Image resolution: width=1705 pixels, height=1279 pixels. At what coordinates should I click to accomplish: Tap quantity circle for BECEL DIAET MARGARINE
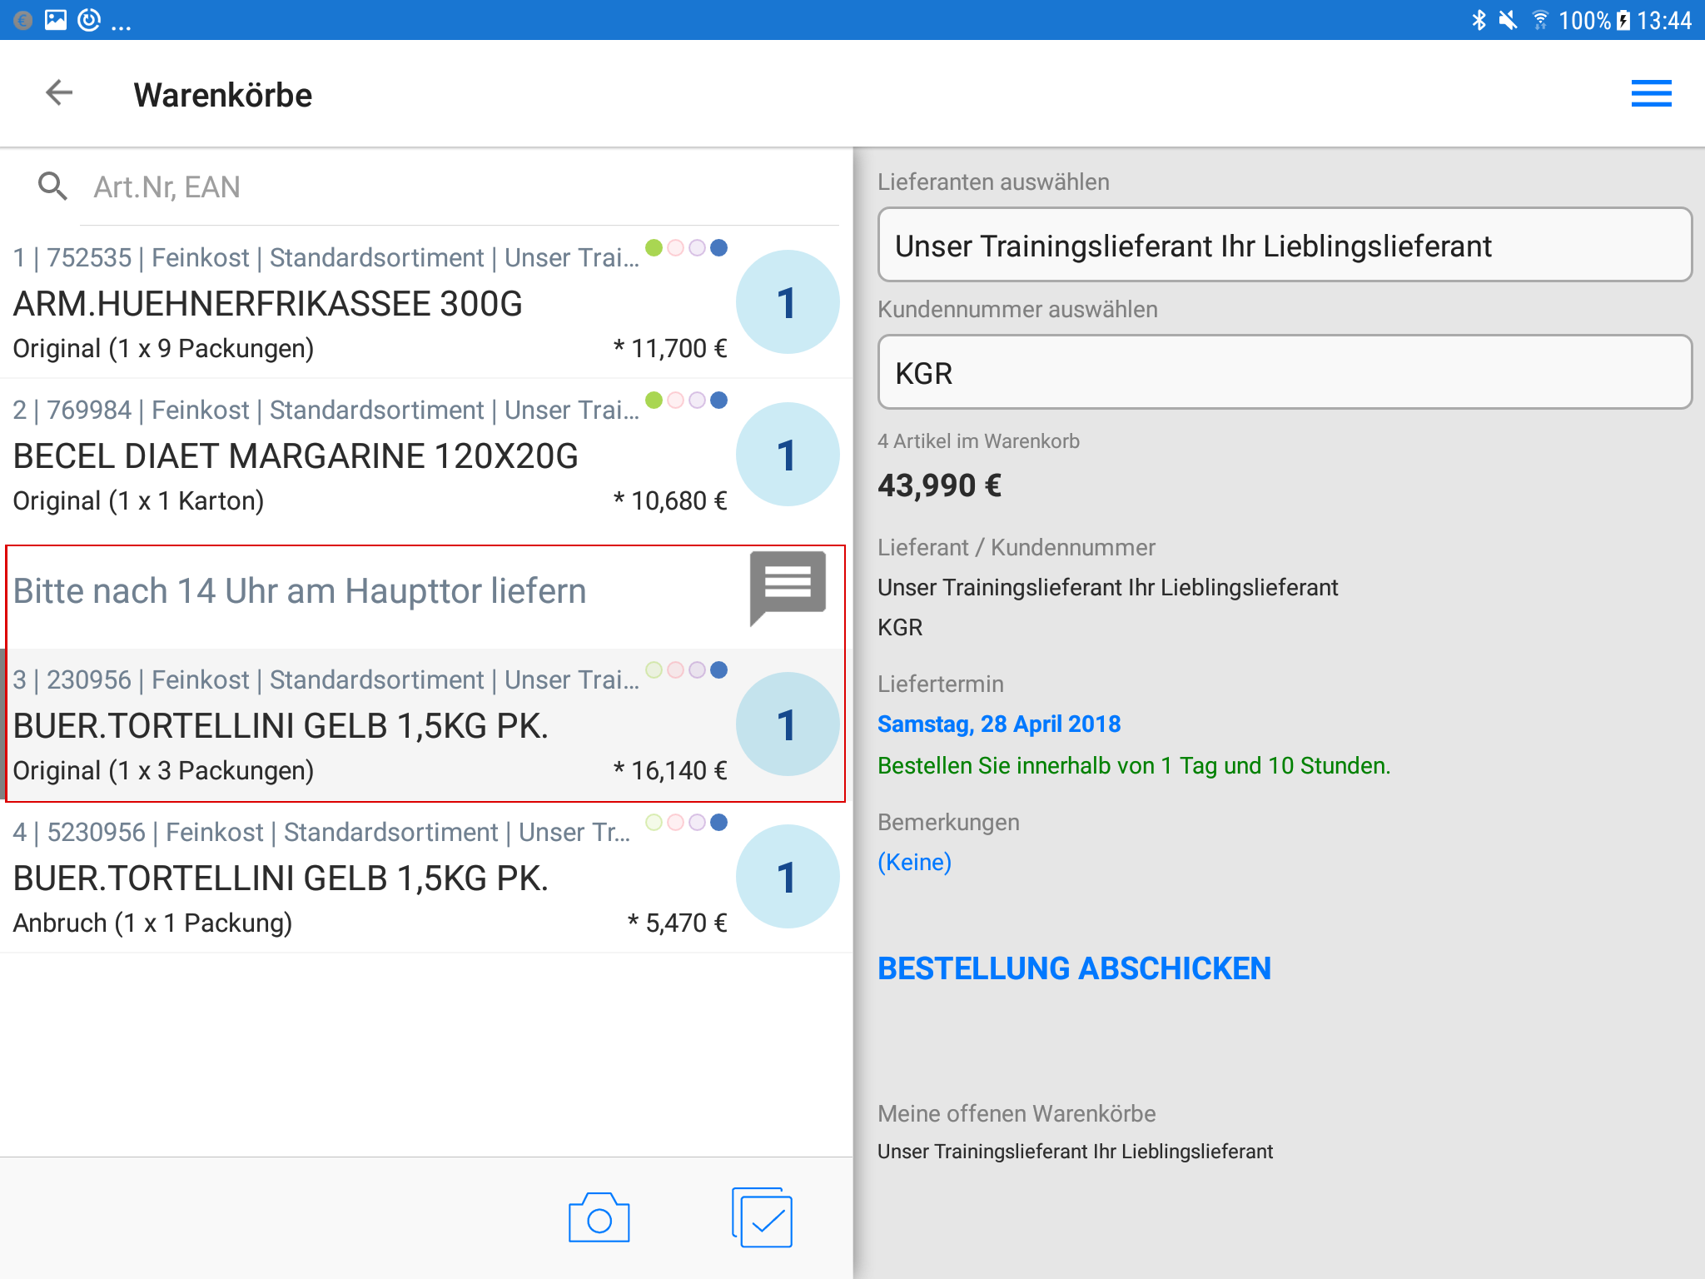(x=787, y=455)
